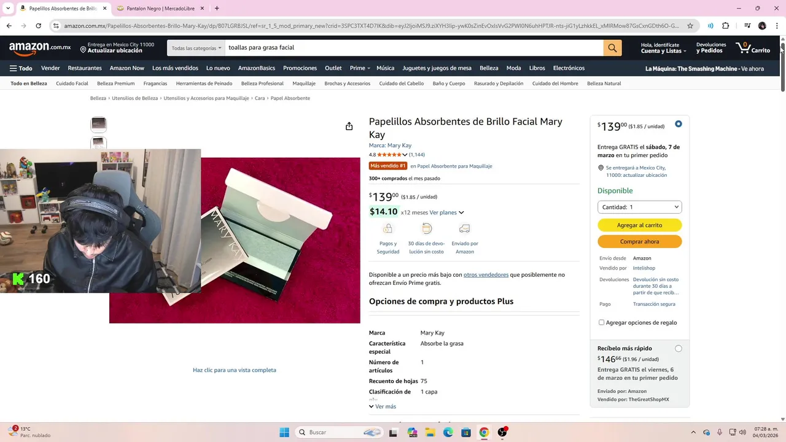The image size is (786, 442).
Task: Click the orange search magnifier button
Action: [x=612, y=48]
